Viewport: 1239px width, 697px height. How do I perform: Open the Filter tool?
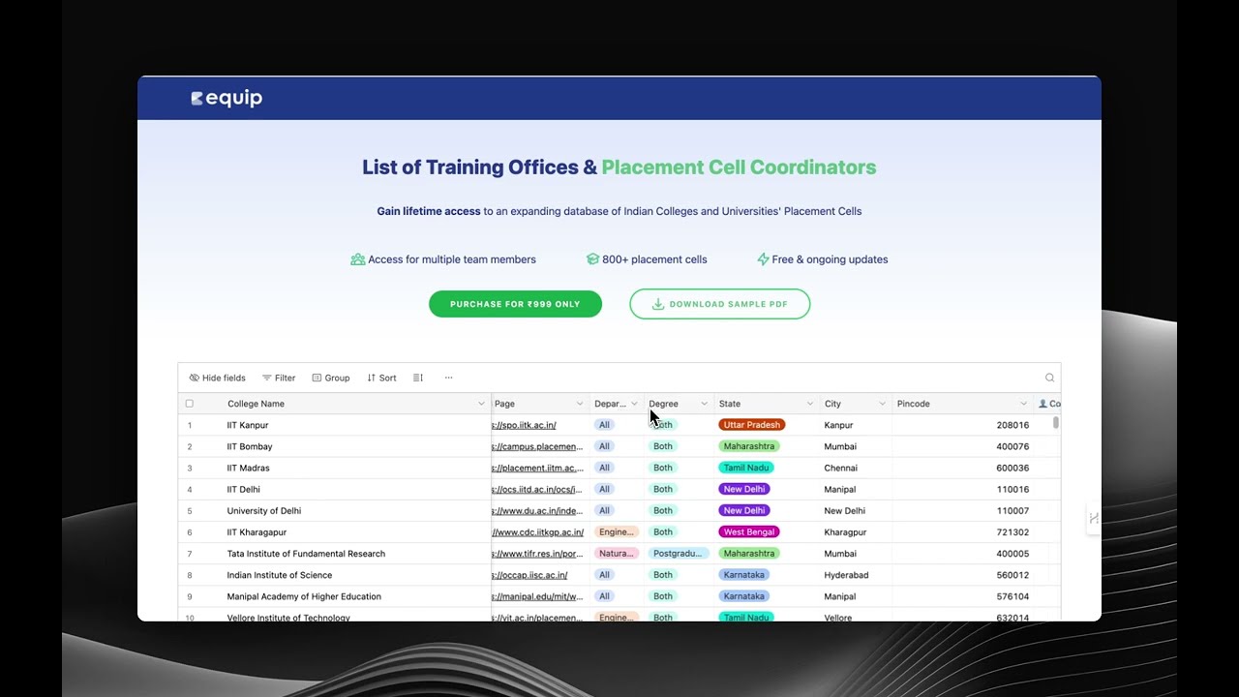(279, 378)
